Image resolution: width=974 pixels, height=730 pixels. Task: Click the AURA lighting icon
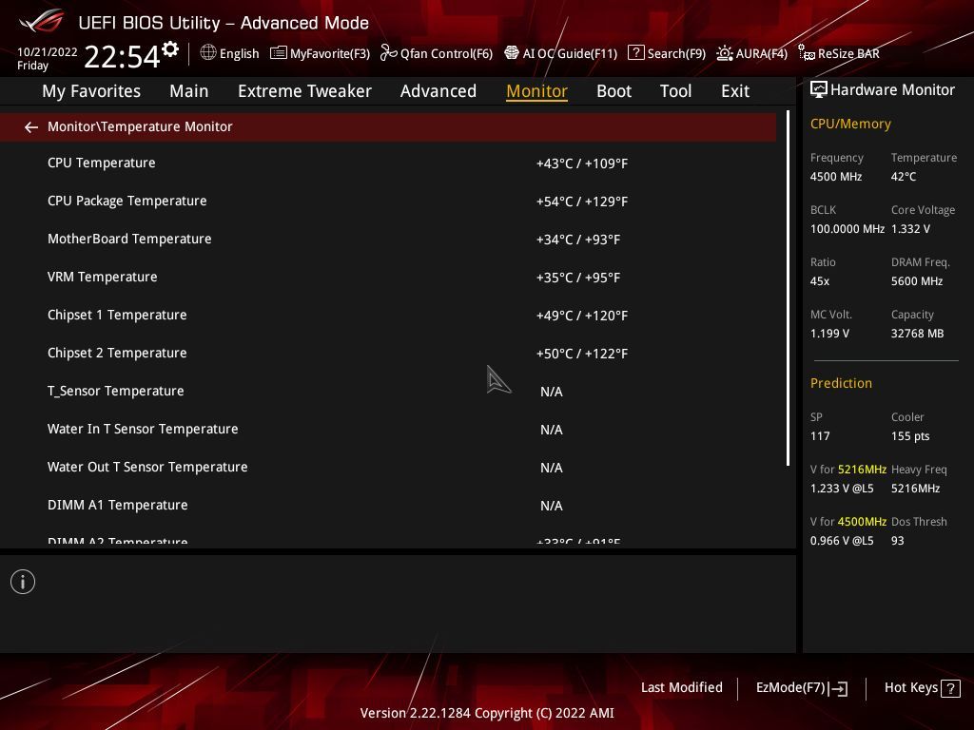pos(724,53)
